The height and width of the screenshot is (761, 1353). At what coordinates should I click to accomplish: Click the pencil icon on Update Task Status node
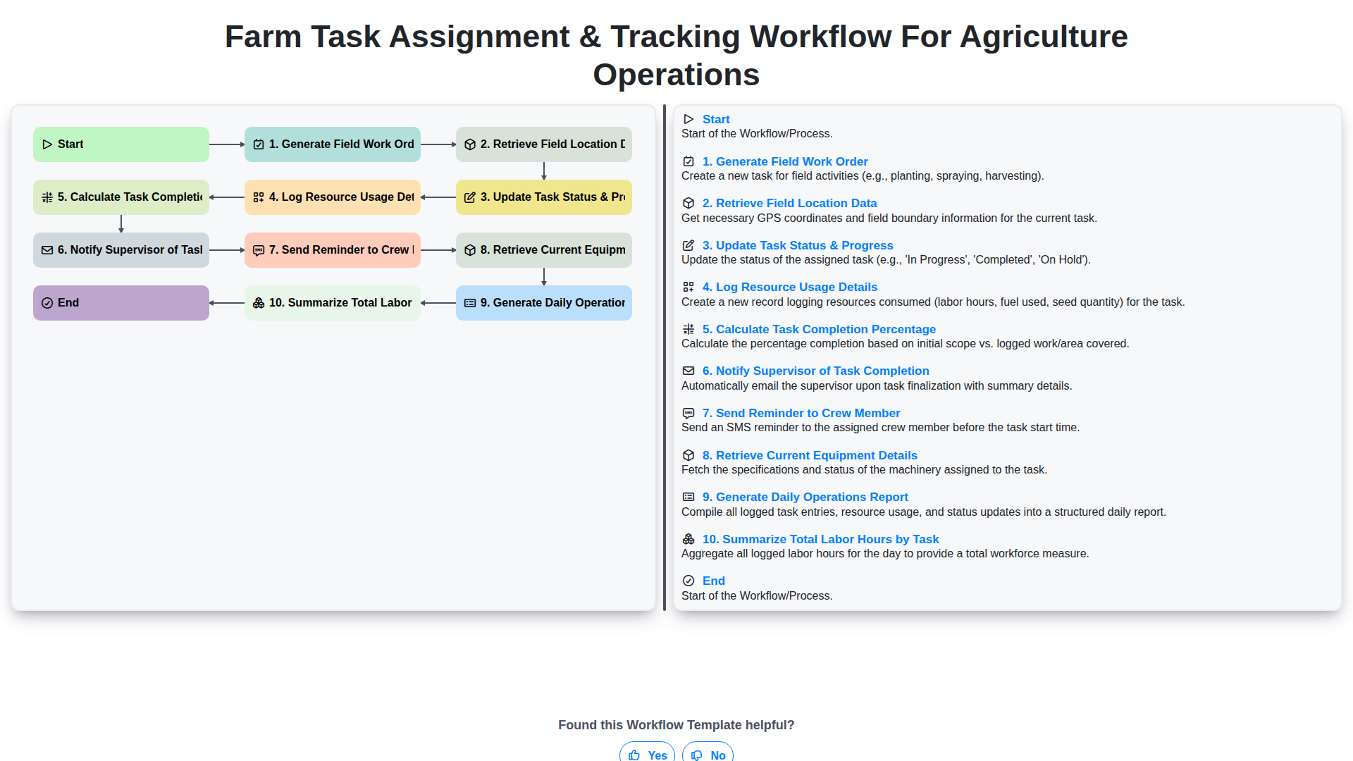tap(470, 197)
